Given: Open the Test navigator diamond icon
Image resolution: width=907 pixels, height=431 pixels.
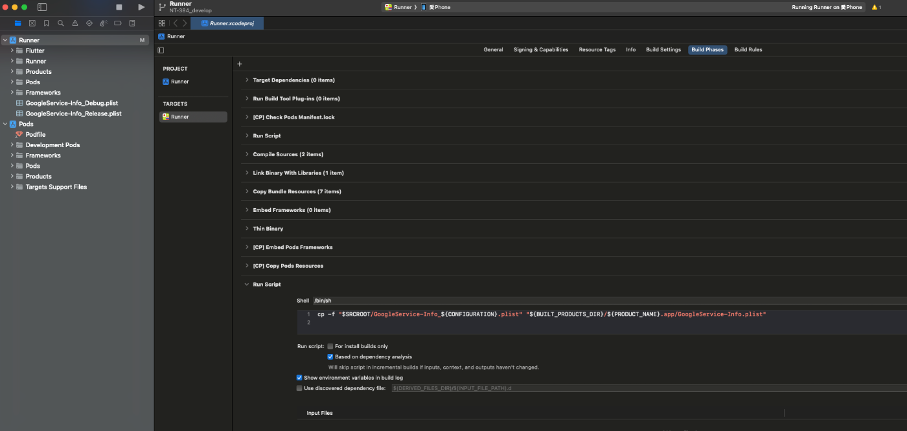Looking at the screenshot, I should point(89,23).
